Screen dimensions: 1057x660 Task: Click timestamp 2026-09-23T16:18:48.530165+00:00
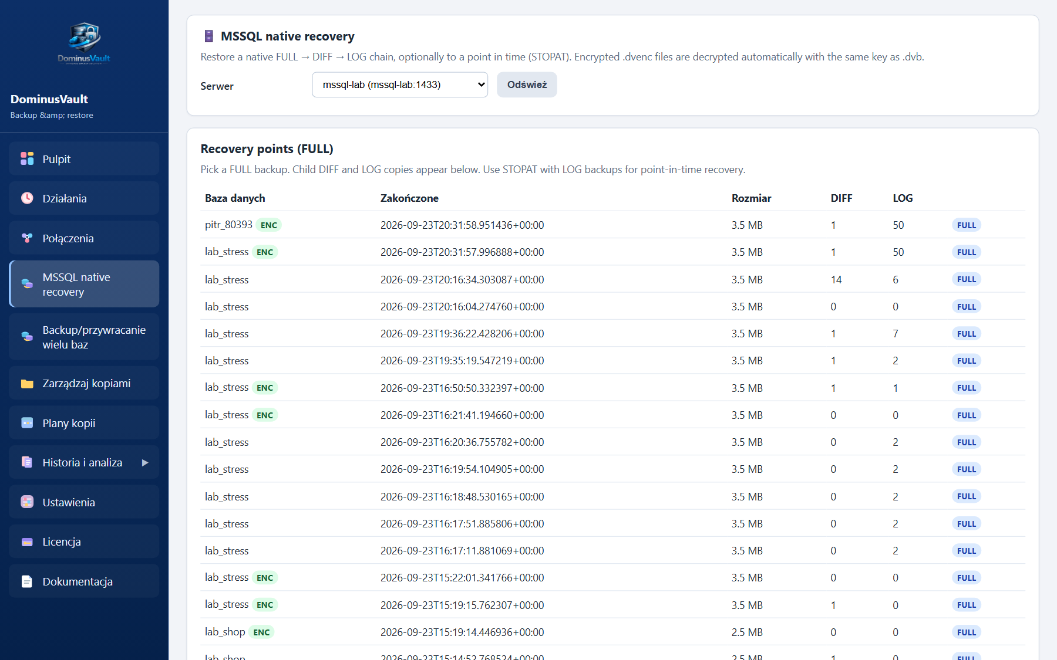click(462, 497)
